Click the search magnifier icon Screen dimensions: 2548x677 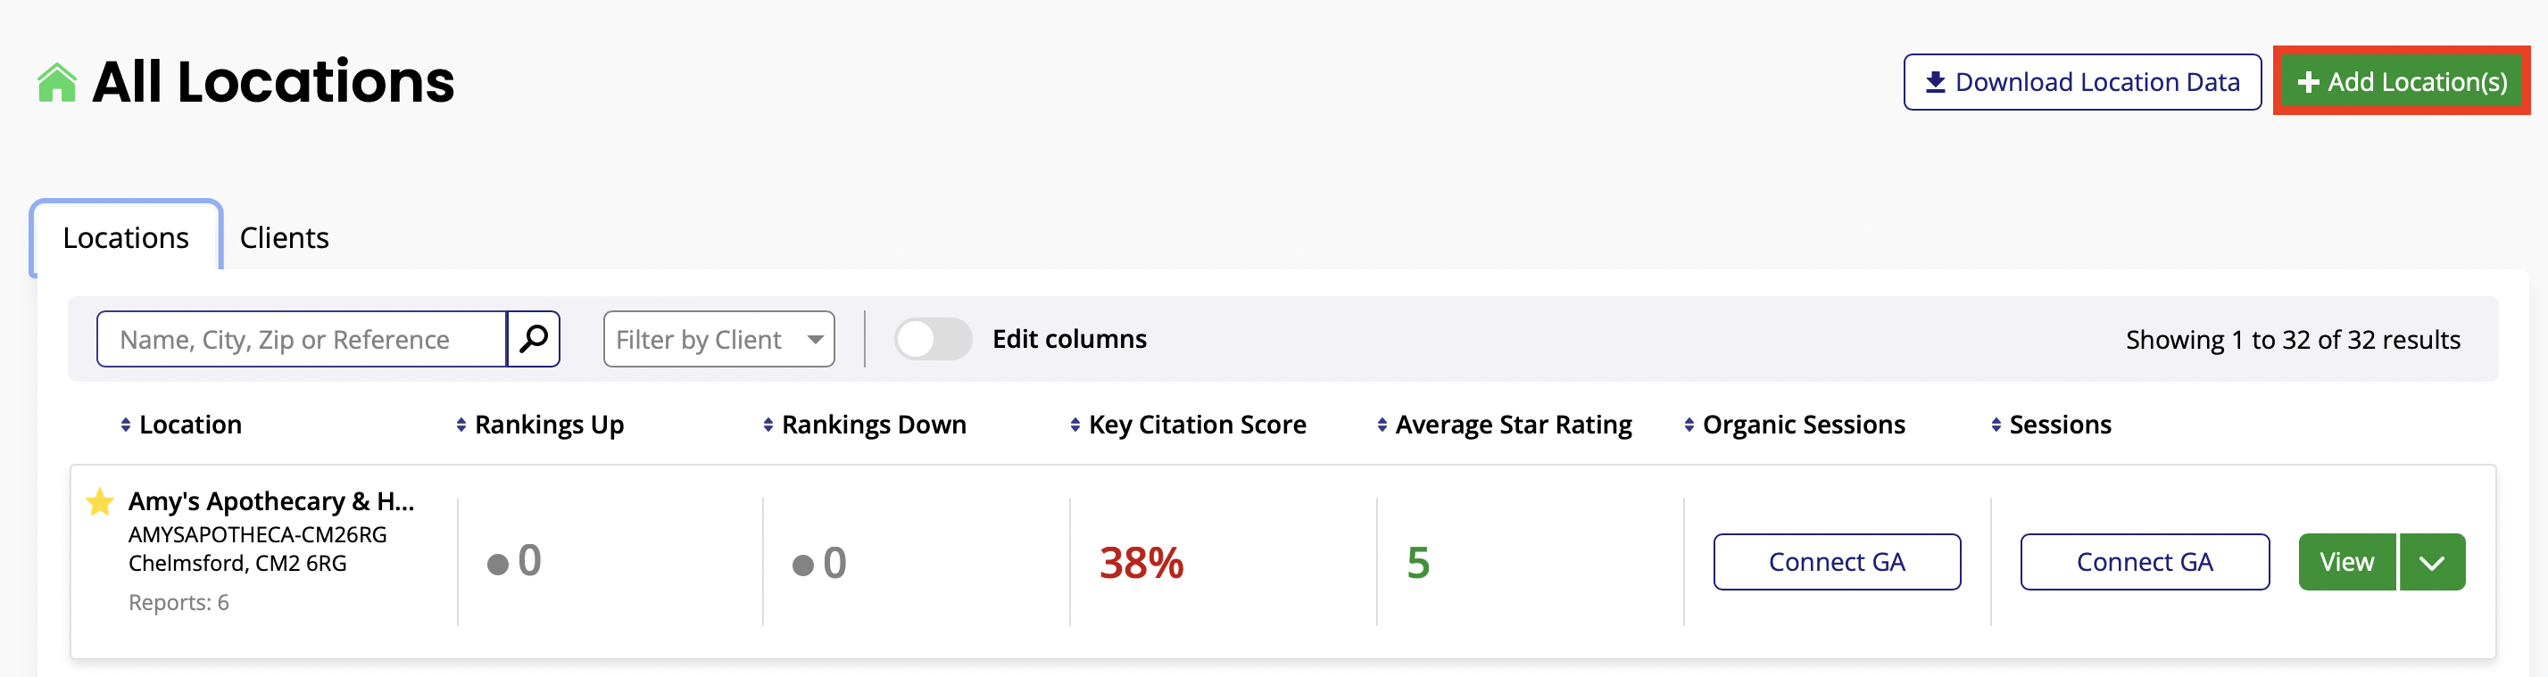[x=533, y=339]
